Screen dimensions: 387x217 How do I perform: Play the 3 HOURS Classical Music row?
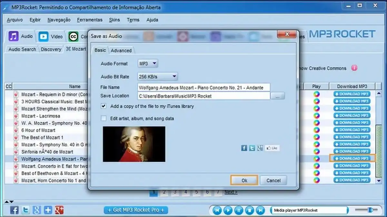click(x=316, y=101)
